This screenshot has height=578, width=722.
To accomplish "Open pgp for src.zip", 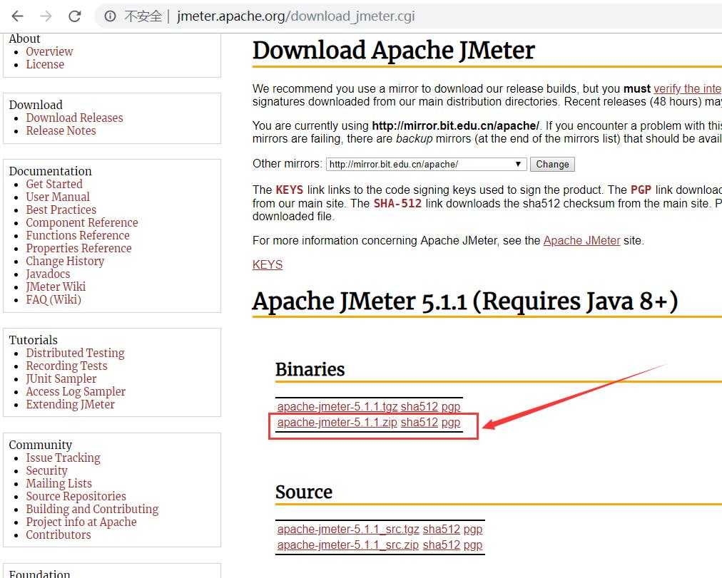I will 473,545.
